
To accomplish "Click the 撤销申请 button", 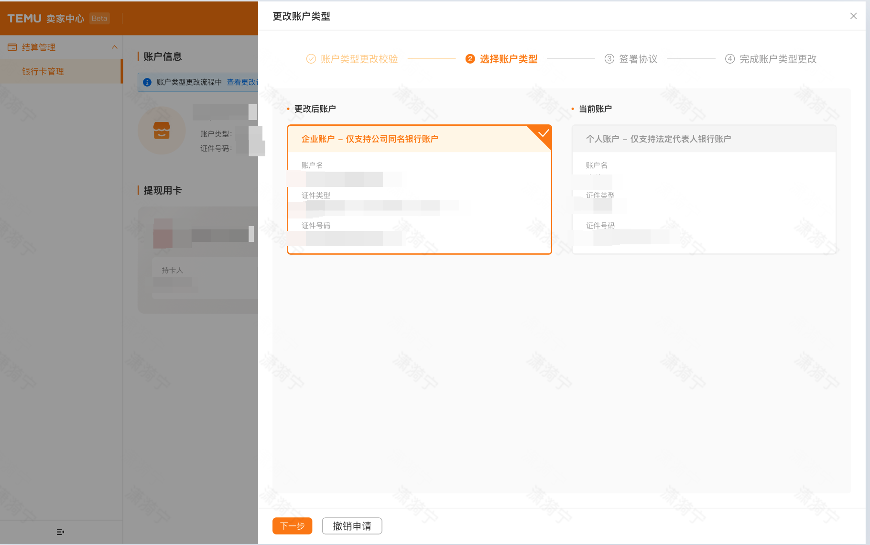I will click(352, 526).
